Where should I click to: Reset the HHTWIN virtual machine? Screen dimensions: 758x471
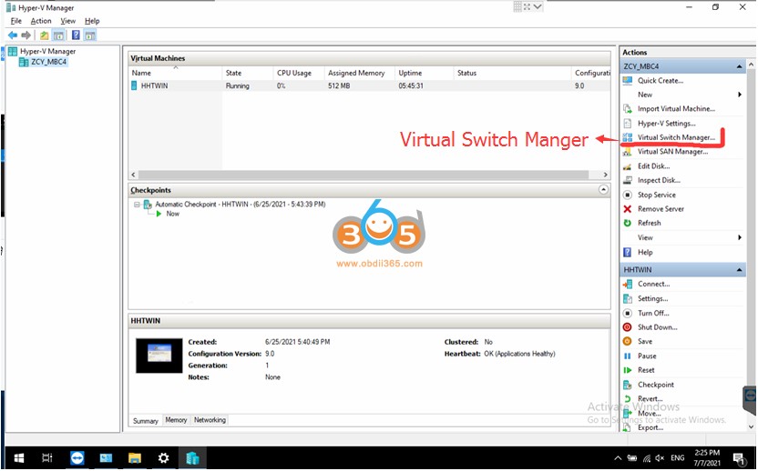(x=646, y=370)
